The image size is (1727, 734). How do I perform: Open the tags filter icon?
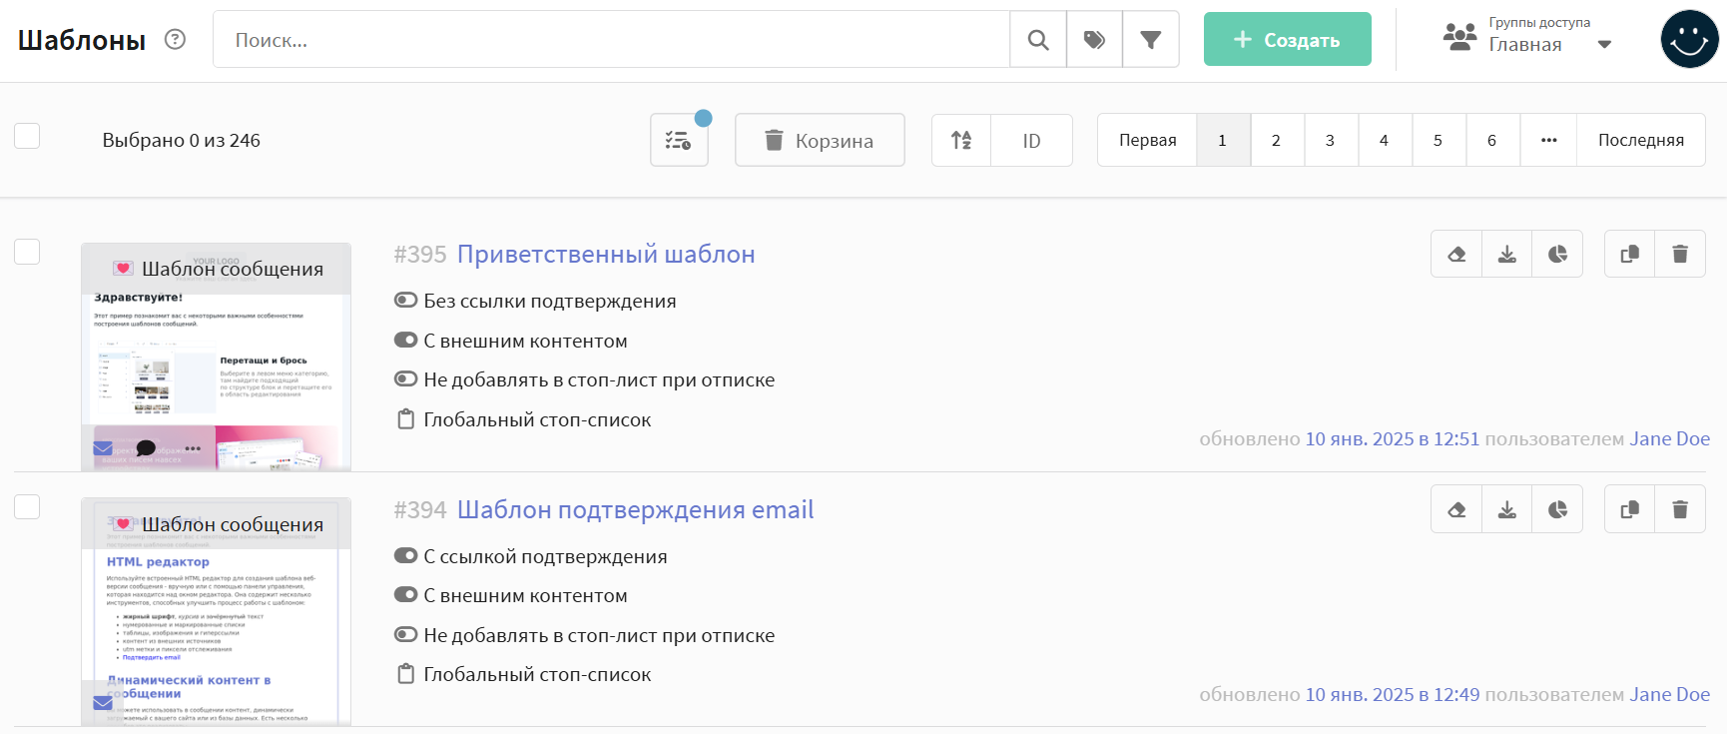click(1094, 40)
